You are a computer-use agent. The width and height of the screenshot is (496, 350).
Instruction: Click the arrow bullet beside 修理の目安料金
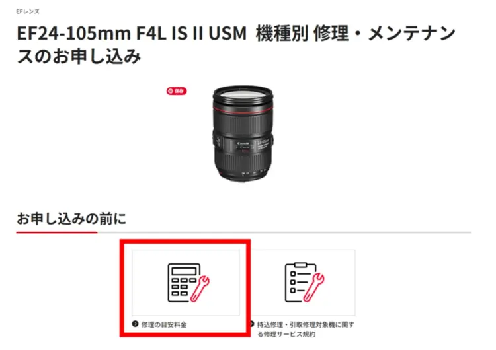point(135,324)
